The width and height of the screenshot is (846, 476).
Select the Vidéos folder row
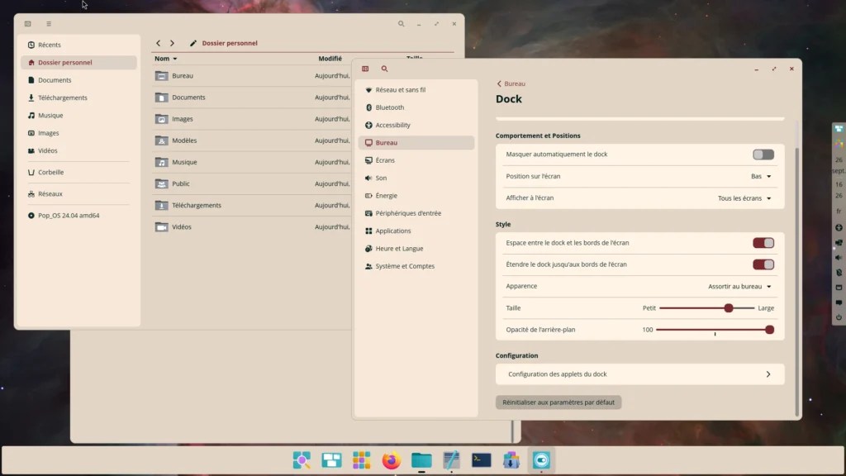[253, 226]
